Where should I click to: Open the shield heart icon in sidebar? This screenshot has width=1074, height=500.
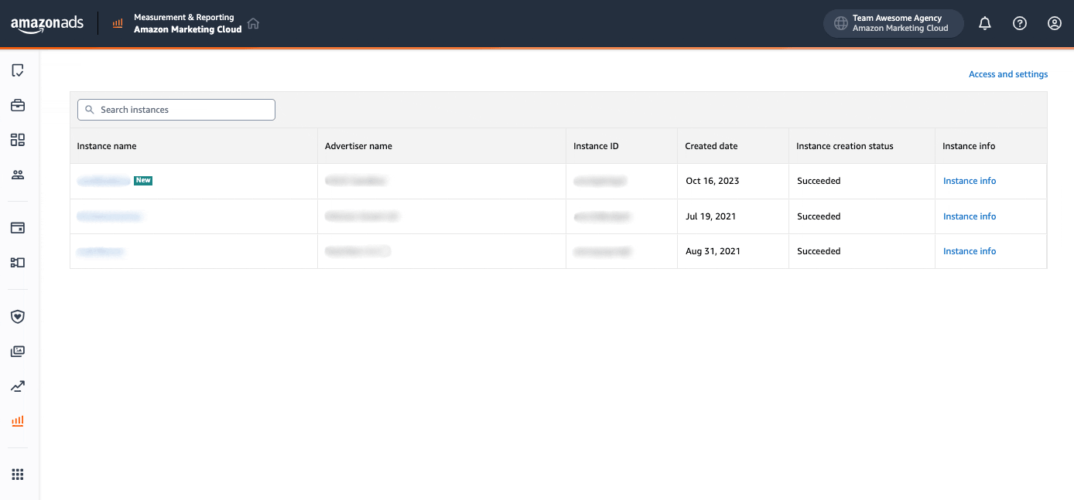pyautogui.click(x=18, y=316)
